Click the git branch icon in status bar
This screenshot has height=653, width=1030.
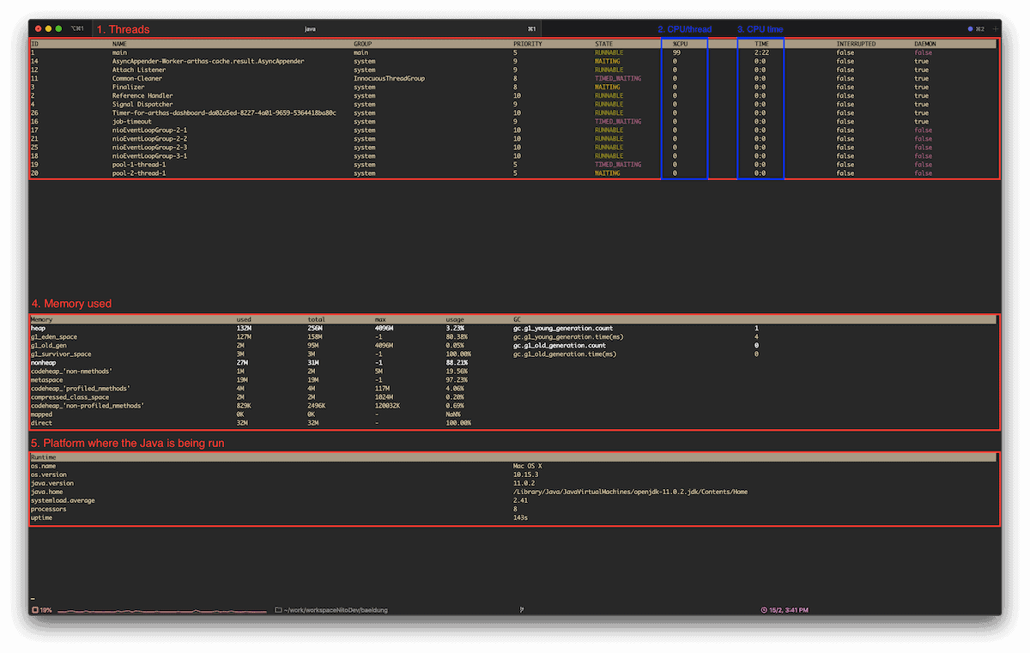pyautogui.click(x=522, y=610)
